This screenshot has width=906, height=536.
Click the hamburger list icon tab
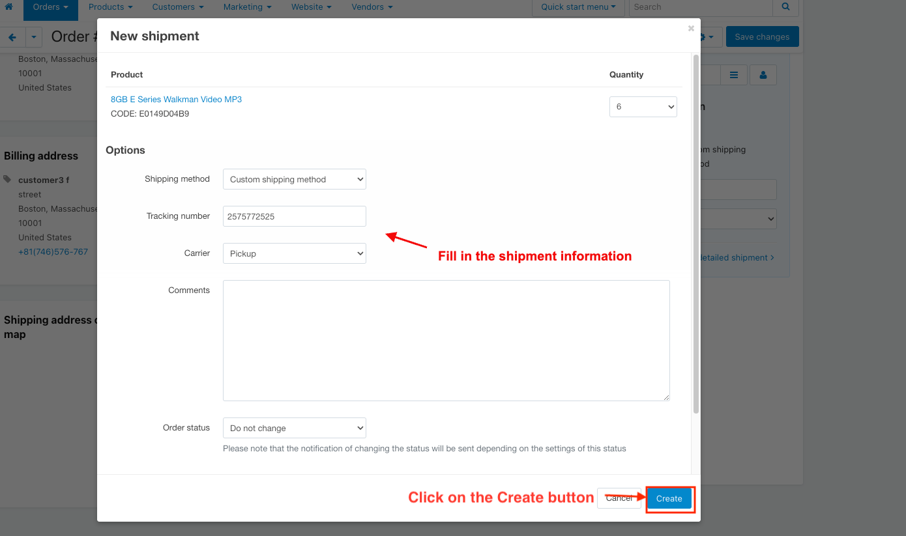point(734,75)
